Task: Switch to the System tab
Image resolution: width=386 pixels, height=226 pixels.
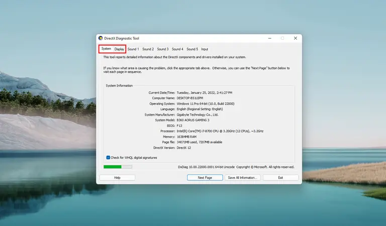Action: 107,49
